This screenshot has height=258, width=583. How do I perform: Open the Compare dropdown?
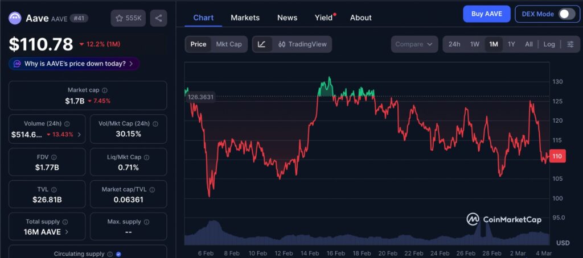coord(414,44)
